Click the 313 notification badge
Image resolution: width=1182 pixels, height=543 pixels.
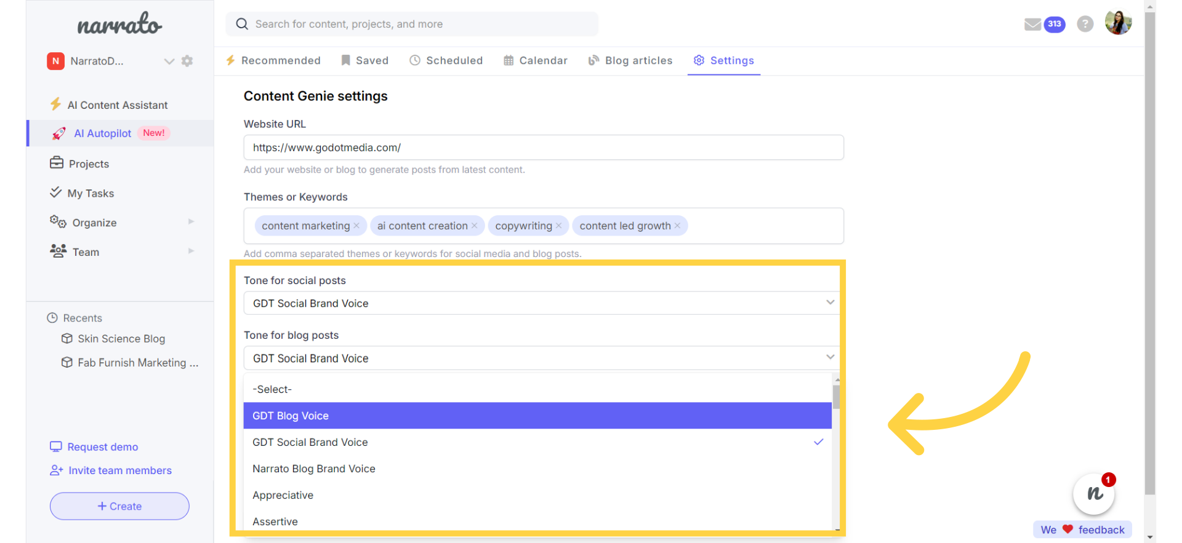[x=1055, y=24]
